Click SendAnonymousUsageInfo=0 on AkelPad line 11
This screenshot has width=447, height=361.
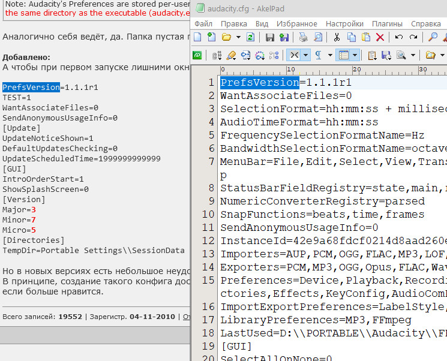299,228
